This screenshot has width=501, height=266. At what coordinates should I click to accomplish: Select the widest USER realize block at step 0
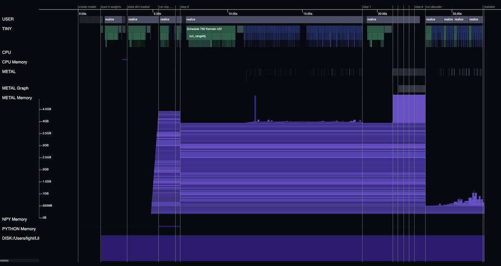tap(273, 19)
